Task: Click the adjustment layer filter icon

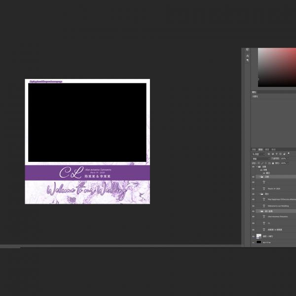Action: click(273, 154)
